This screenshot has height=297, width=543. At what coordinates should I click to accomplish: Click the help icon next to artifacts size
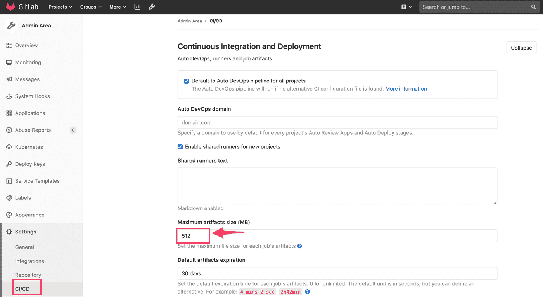[x=299, y=246]
